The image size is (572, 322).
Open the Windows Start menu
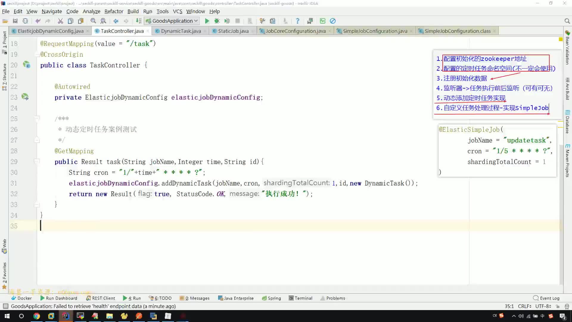point(7,316)
